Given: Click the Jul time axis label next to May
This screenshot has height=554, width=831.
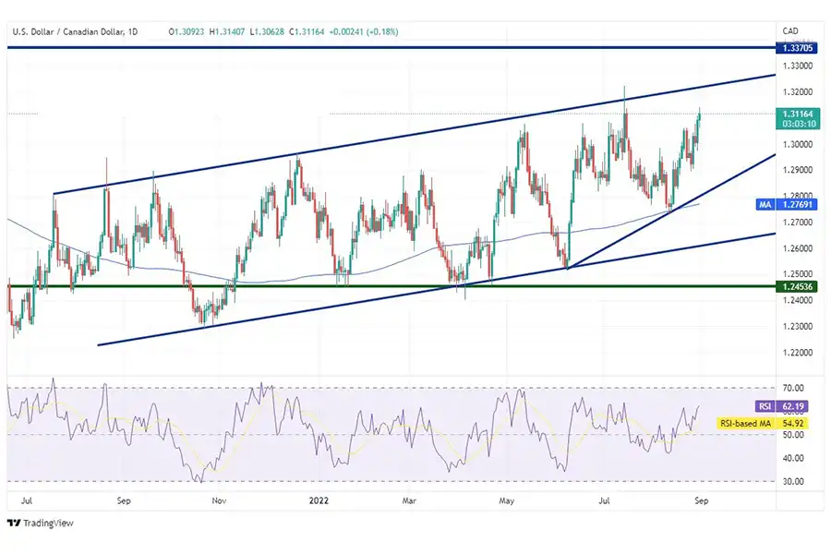Looking at the screenshot, I should (x=604, y=500).
